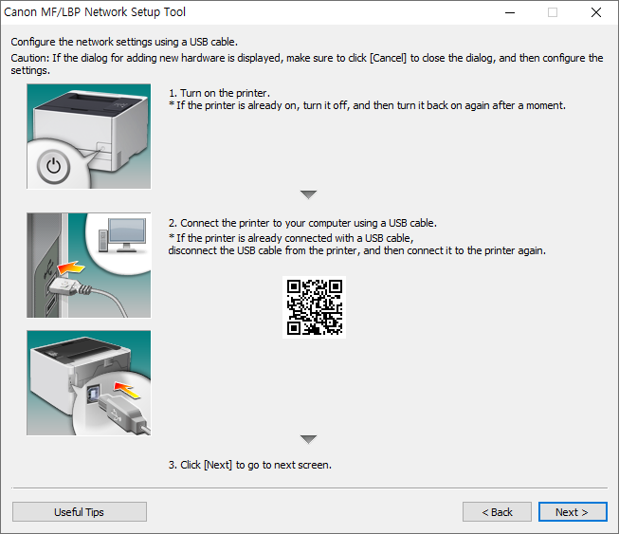Screen dimensions: 619x534
Task: Click '3. Click [Next] to go to next screen.'
Action: tap(250, 465)
